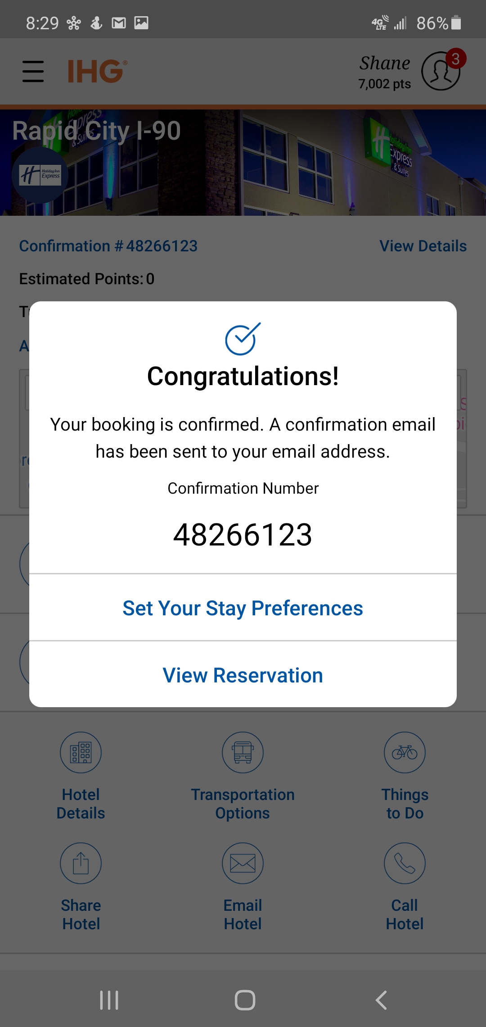Select Set Your Stay Preferences
Image resolution: width=486 pixels, height=1027 pixels.
point(243,608)
